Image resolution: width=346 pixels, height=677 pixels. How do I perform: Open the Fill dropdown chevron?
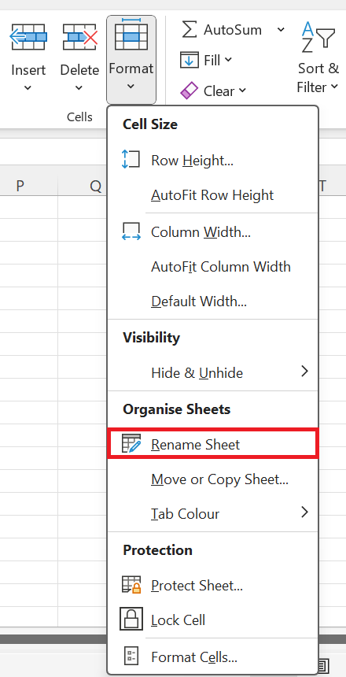point(229,60)
